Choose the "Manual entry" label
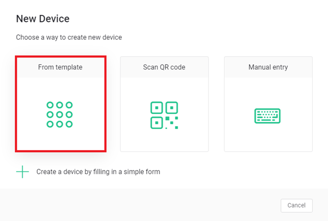 [268, 67]
